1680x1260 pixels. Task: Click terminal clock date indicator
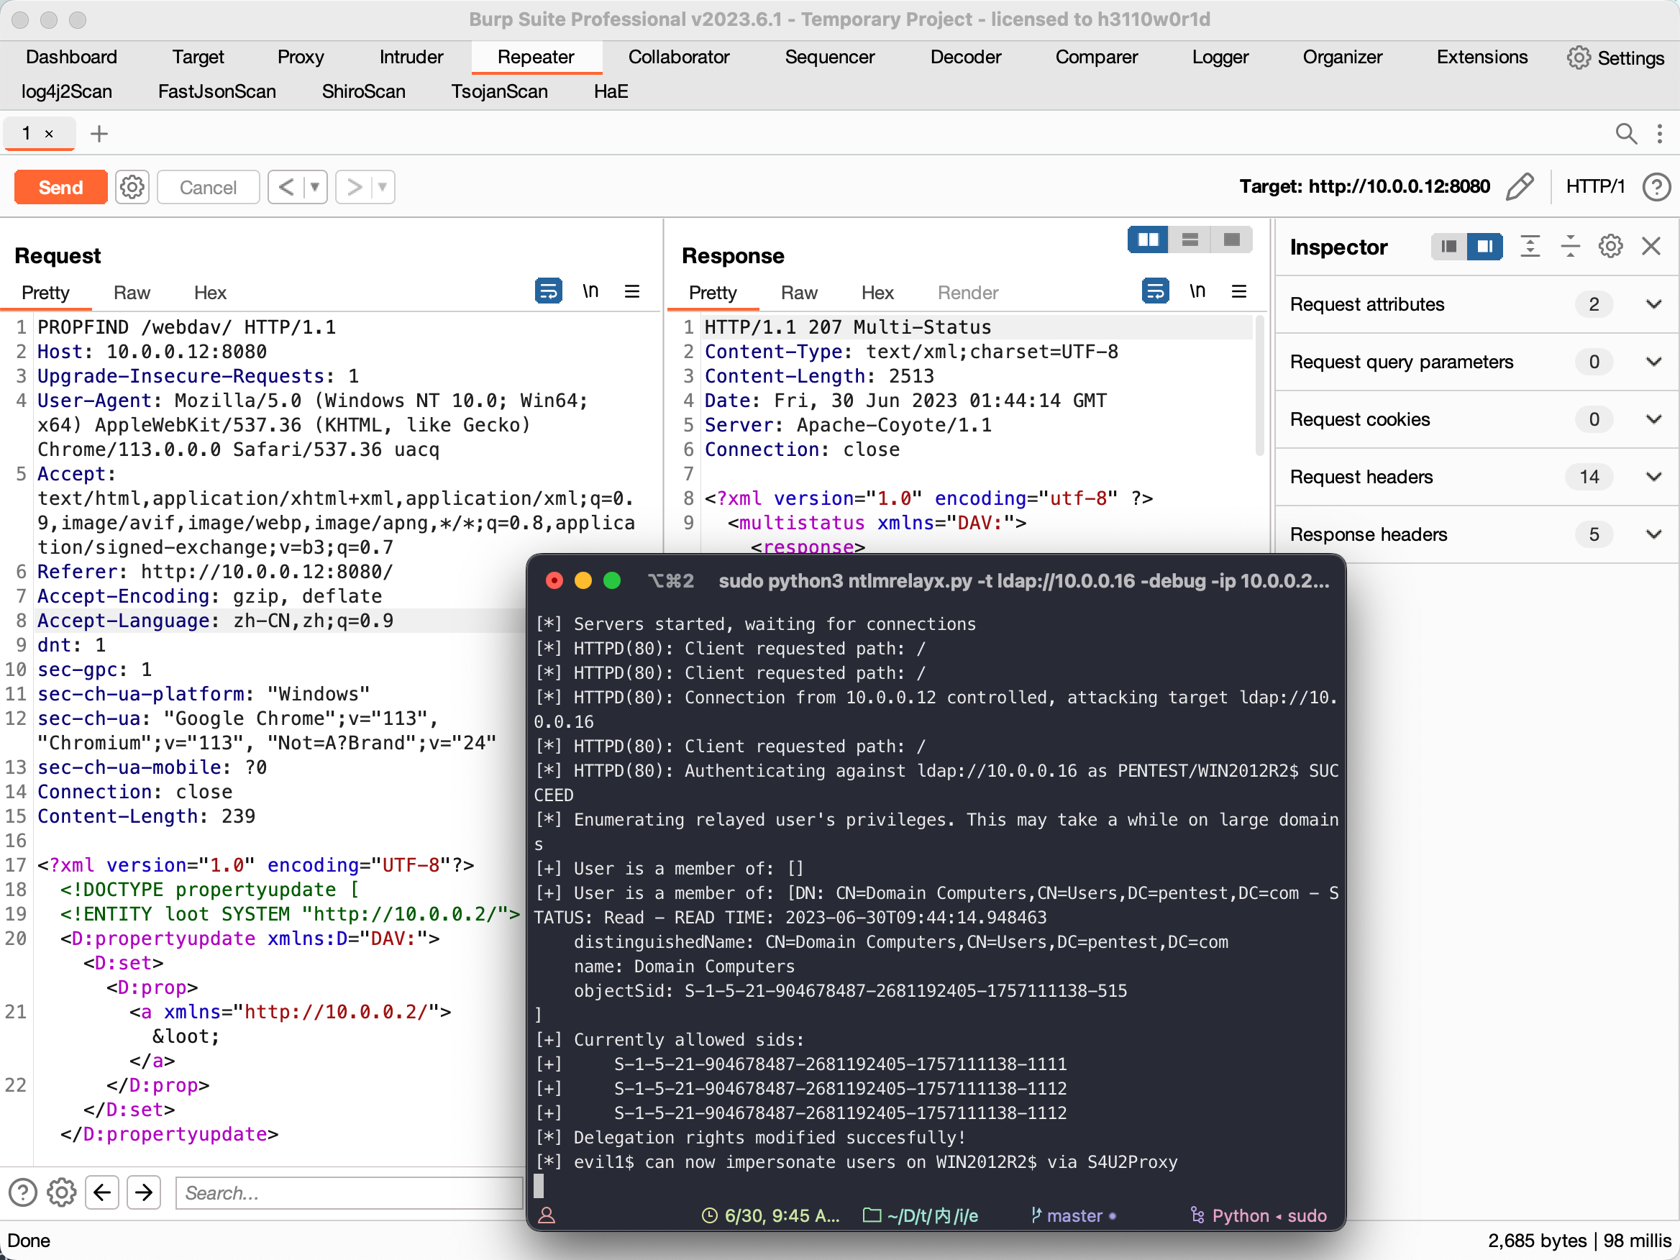(x=770, y=1216)
